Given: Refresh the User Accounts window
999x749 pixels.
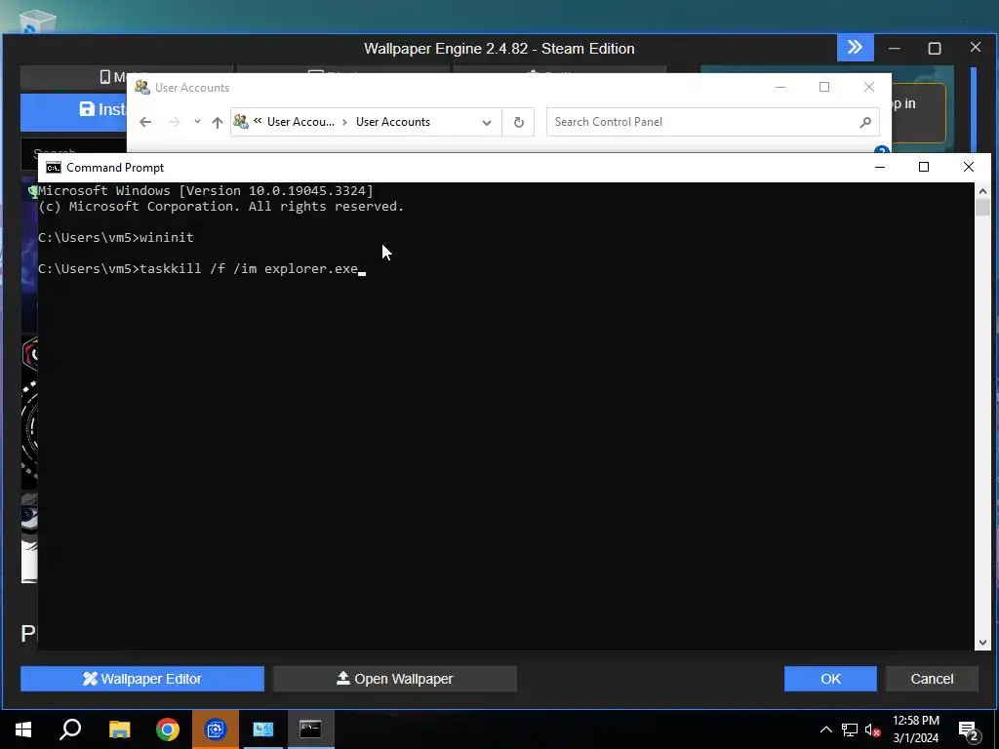Looking at the screenshot, I should click(x=519, y=122).
